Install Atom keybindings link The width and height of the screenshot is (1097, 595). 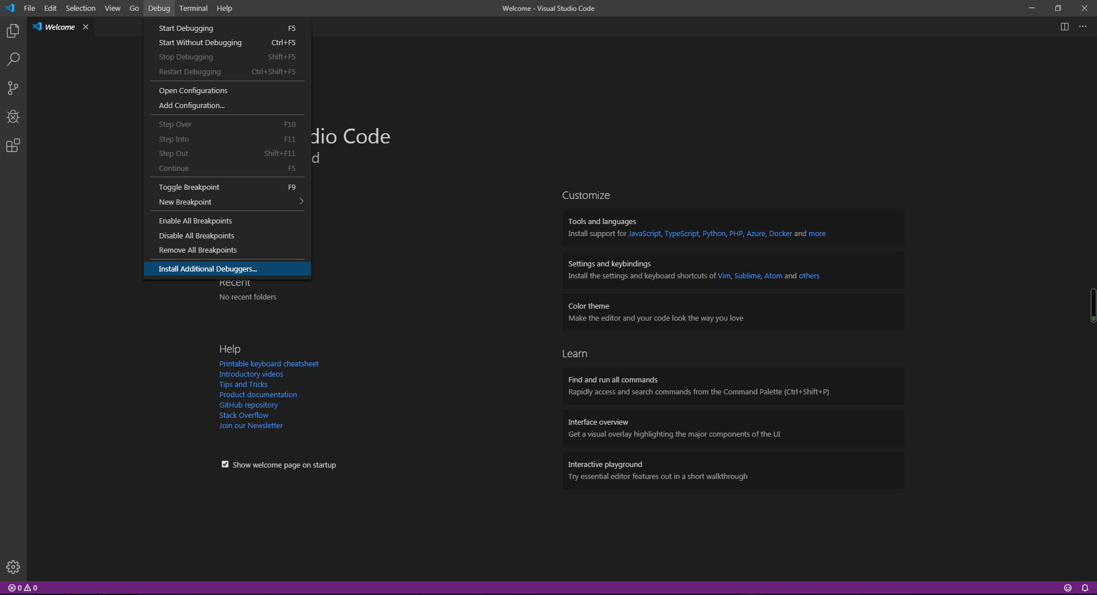pos(774,275)
